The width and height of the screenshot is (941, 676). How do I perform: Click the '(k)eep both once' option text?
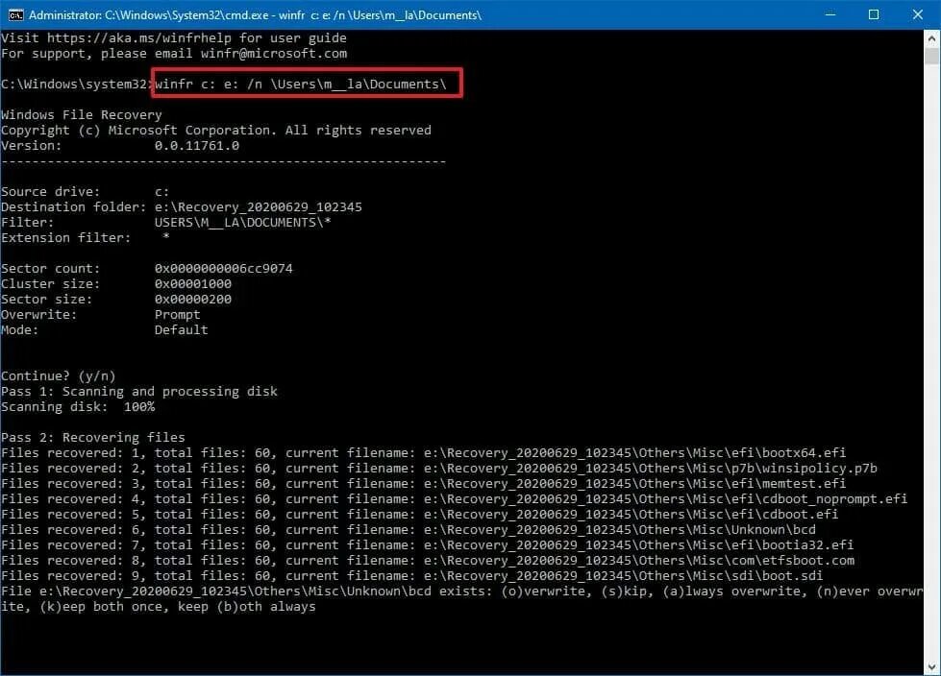[x=105, y=607]
